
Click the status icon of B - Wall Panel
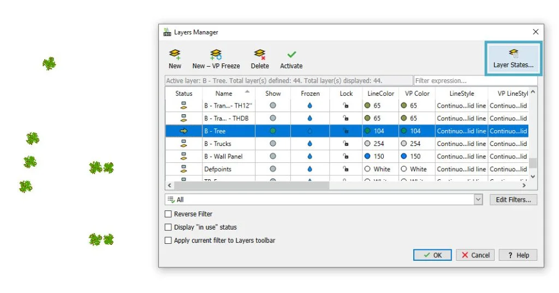(183, 156)
